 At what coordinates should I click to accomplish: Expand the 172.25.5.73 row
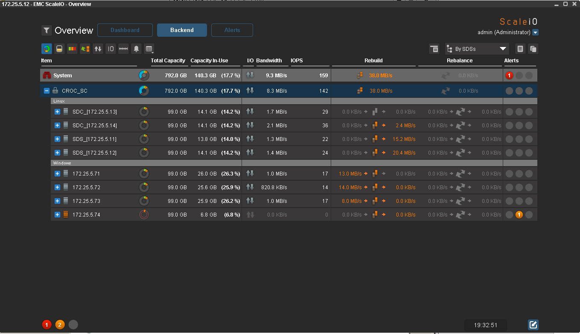click(57, 201)
